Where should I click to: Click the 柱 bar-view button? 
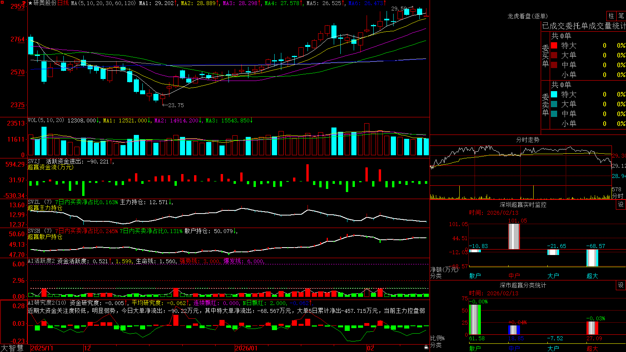click(611, 16)
